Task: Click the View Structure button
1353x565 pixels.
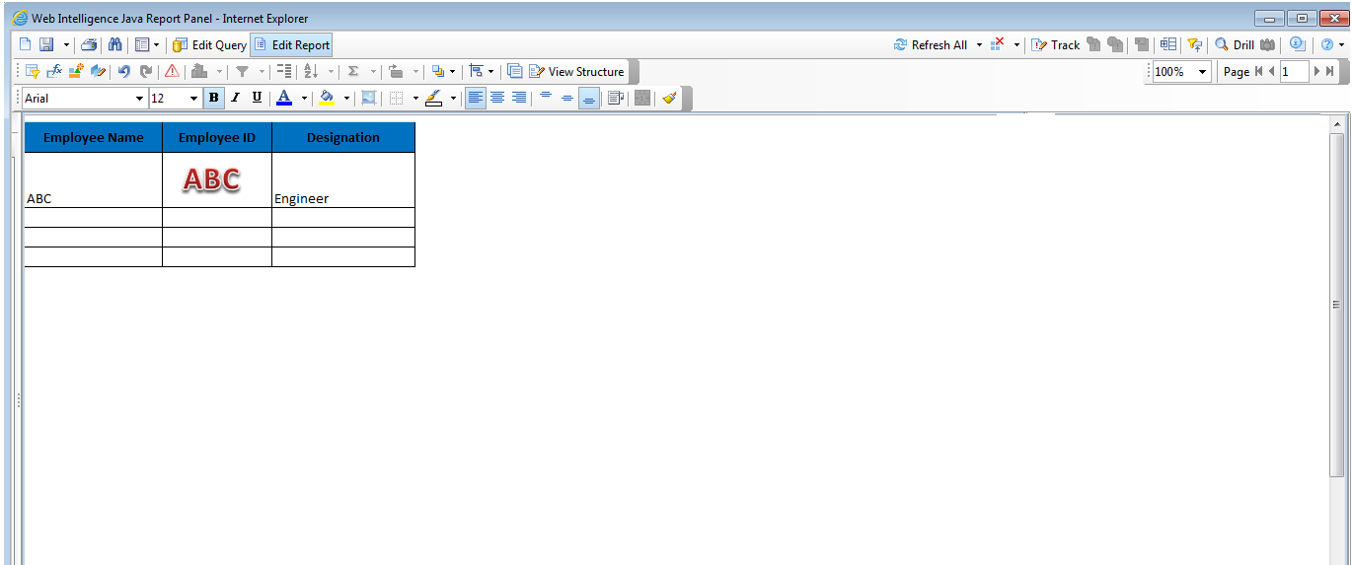Action: (x=576, y=72)
